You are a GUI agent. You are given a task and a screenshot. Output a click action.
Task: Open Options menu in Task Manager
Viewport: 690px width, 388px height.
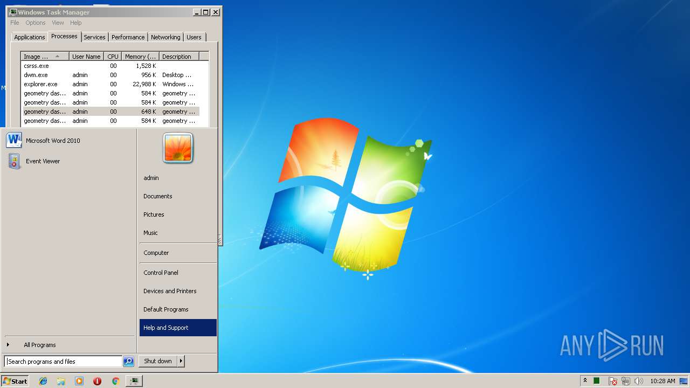click(x=36, y=23)
